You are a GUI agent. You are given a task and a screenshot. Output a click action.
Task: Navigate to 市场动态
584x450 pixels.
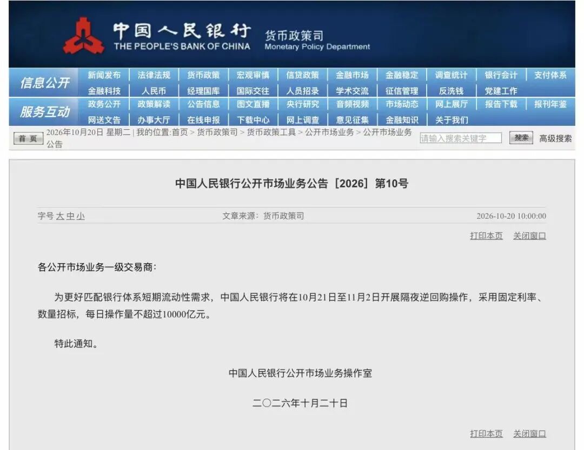401,104
